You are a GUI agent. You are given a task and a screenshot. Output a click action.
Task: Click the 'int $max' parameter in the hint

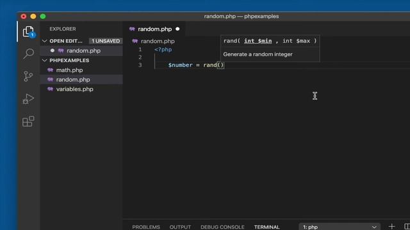296,41
